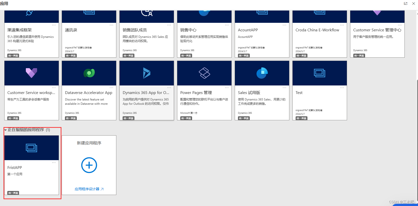Image resolution: width=418 pixels, height=206 pixels.
Task: Open the 应用程序设计器 link
Action: [x=89, y=189]
